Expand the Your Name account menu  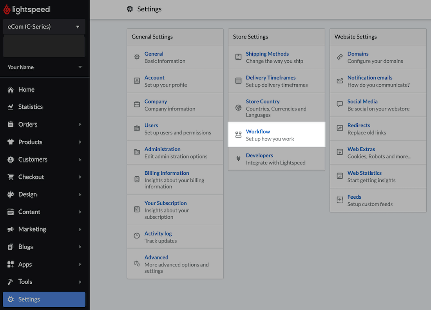pyautogui.click(x=44, y=67)
